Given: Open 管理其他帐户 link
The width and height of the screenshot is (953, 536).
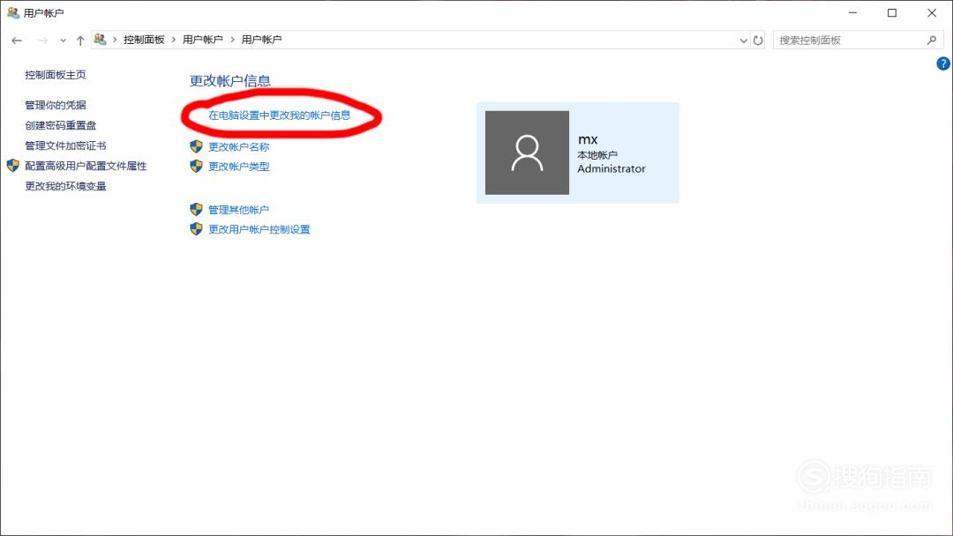Looking at the screenshot, I should coord(239,210).
